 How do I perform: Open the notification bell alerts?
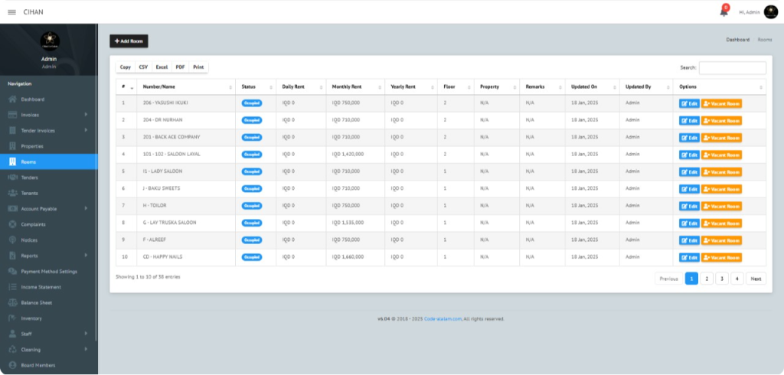point(724,11)
